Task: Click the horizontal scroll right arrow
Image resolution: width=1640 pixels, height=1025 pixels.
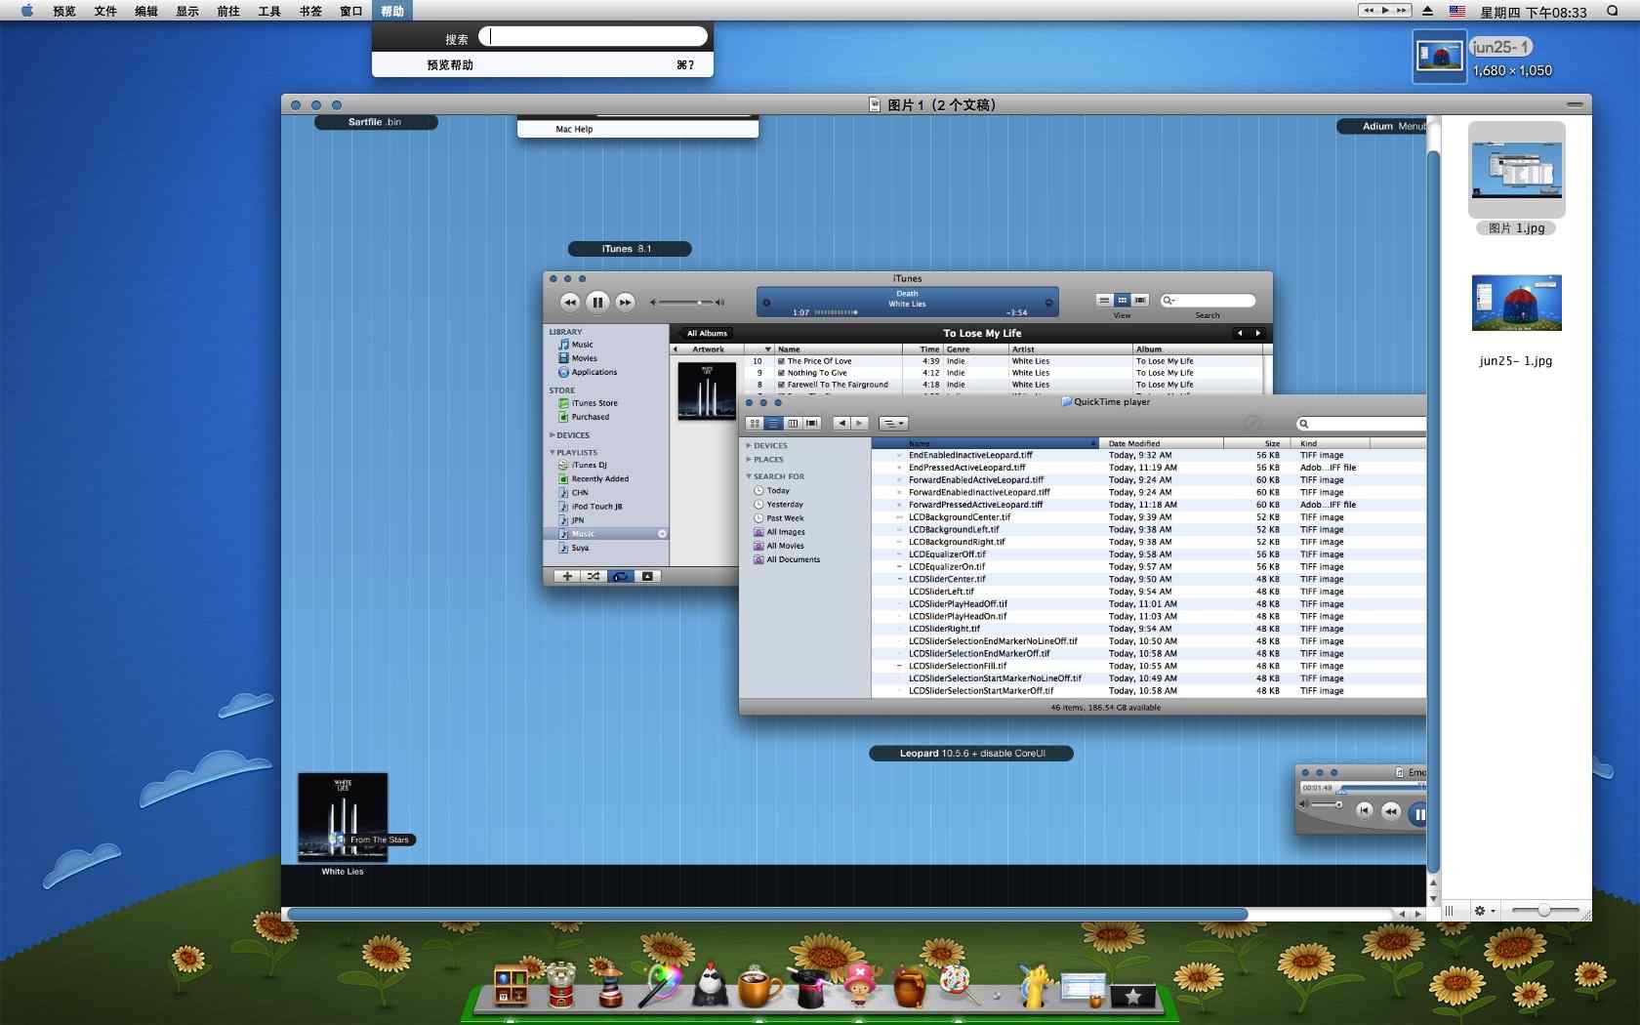Action: (x=1418, y=915)
